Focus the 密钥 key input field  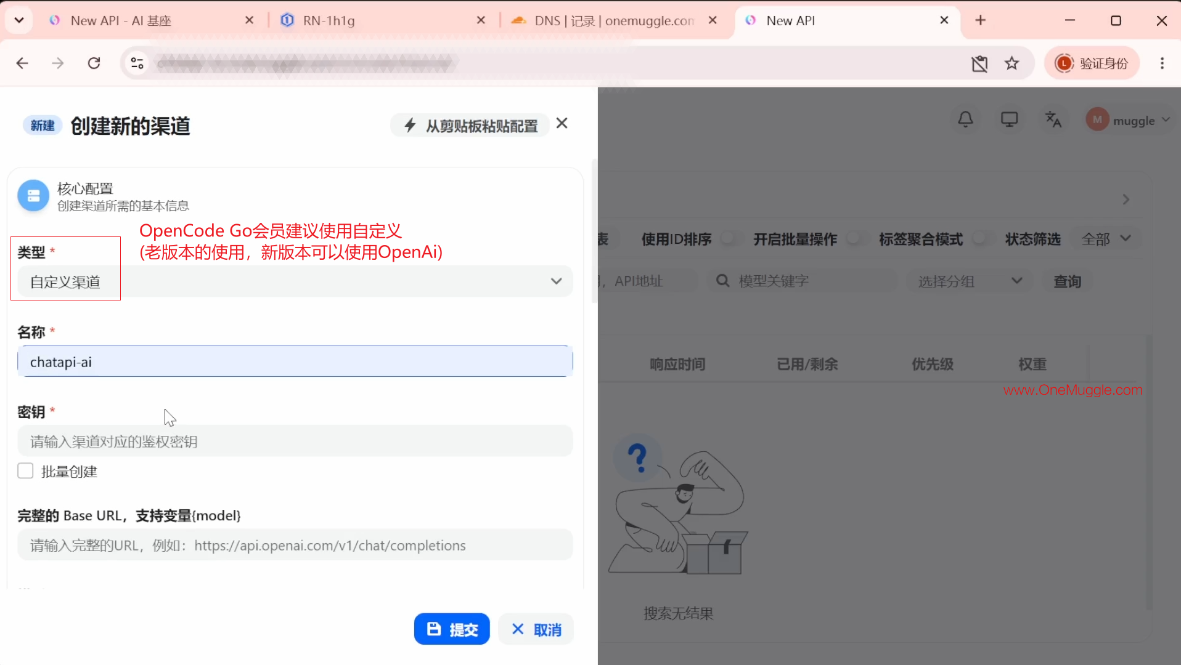pos(295,441)
